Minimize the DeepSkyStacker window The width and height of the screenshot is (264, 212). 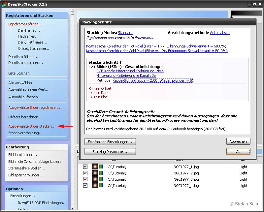[249, 4]
